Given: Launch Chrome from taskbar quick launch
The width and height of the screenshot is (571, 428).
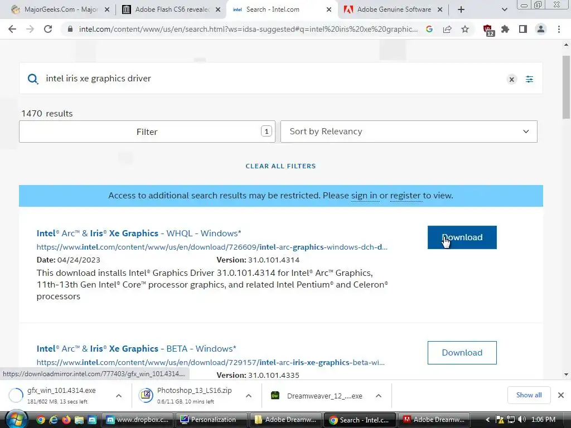Looking at the screenshot, I should click(40, 420).
